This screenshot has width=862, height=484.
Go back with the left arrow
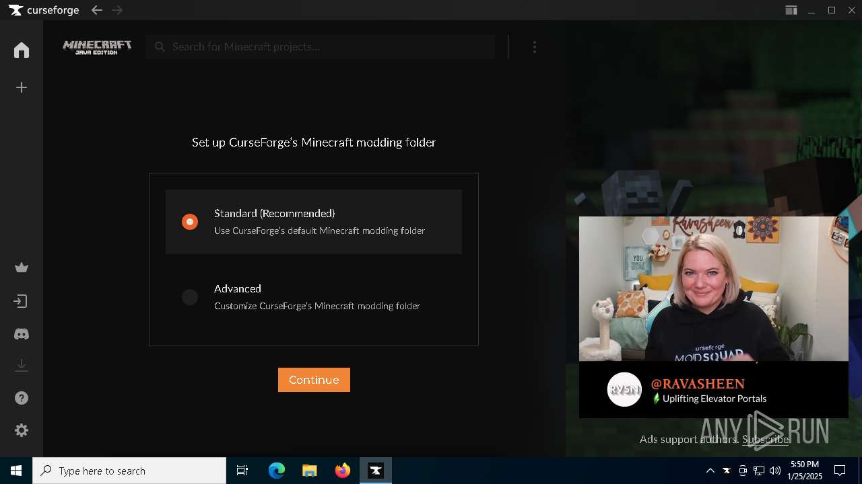(96, 10)
